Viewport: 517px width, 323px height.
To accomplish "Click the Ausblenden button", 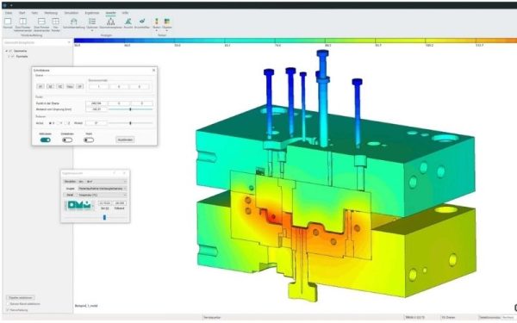I will (x=125, y=140).
